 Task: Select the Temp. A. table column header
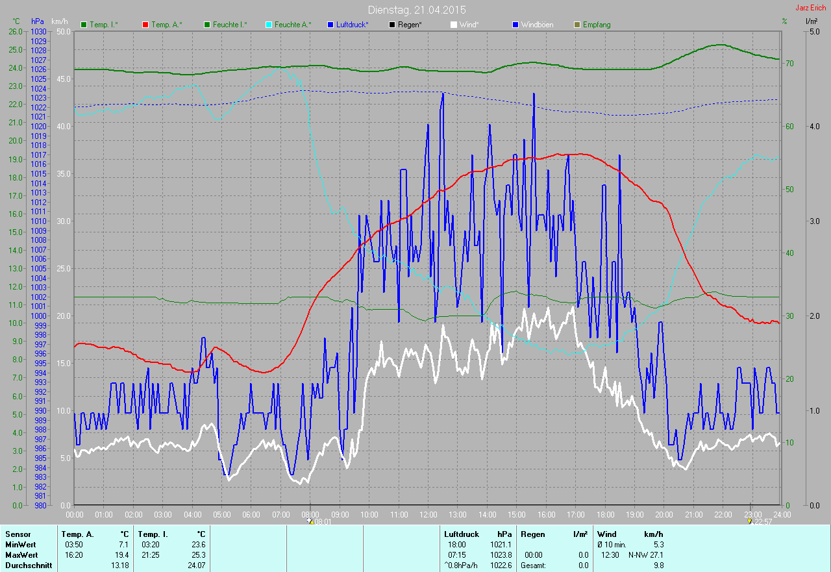[77, 534]
